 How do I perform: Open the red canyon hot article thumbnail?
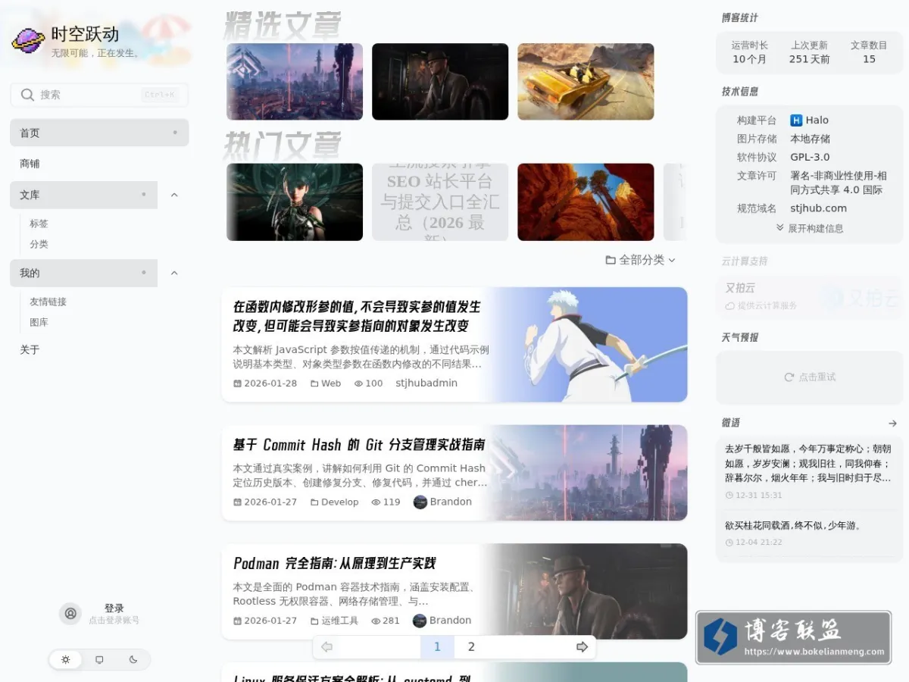click(x=586, y=202)
